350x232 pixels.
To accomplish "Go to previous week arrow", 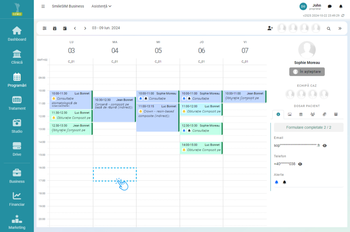I will click(75, 28).
